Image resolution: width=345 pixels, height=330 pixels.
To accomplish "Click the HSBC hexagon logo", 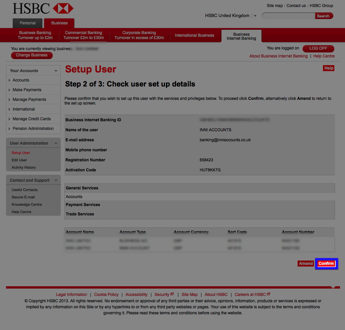I will (x=63, y=9).
